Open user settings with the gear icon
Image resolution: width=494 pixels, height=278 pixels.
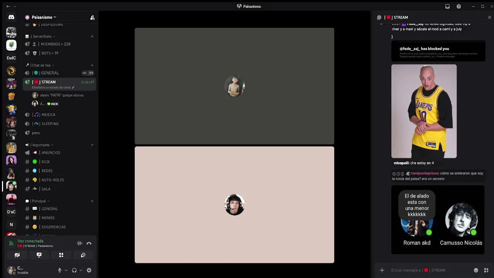(x=89, y=270)
